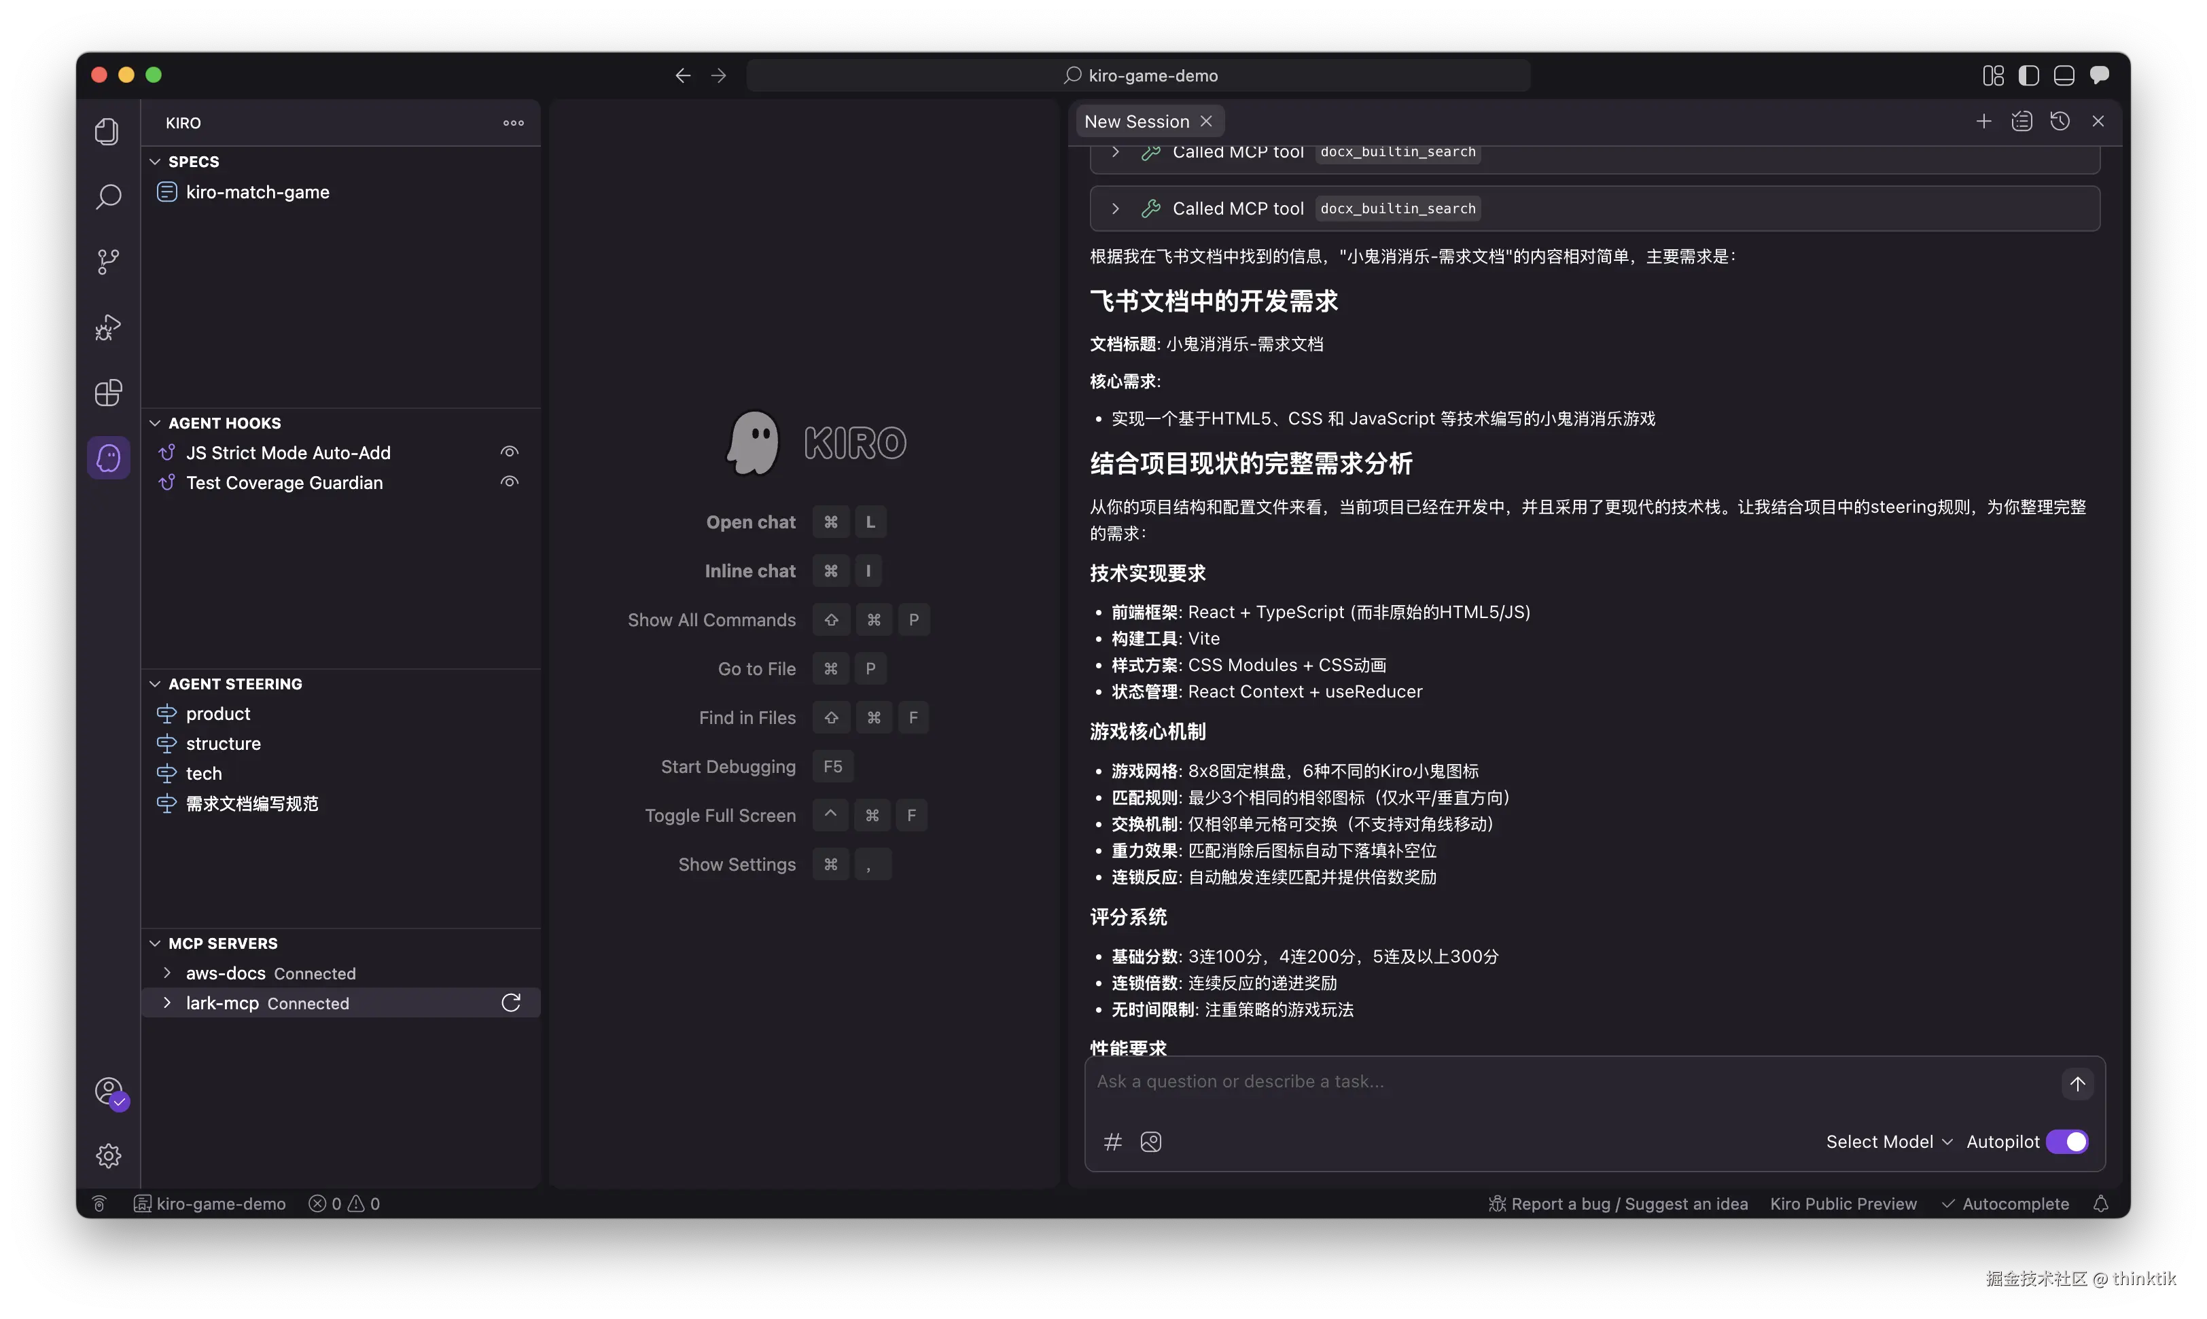Open the Kiro ghost panel in activity bar
2207x1319 pixels.
[x=109, y=458]
